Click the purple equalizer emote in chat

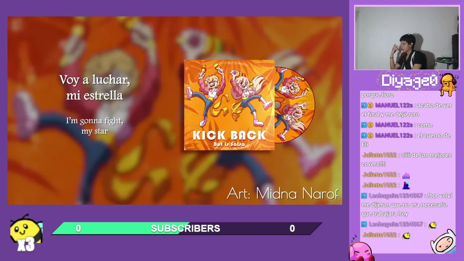coord(406,175)
